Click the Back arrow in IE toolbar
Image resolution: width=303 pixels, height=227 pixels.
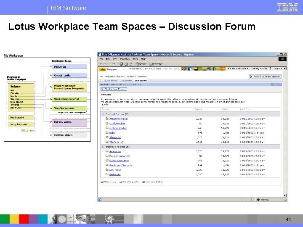(x=101, y=64)
